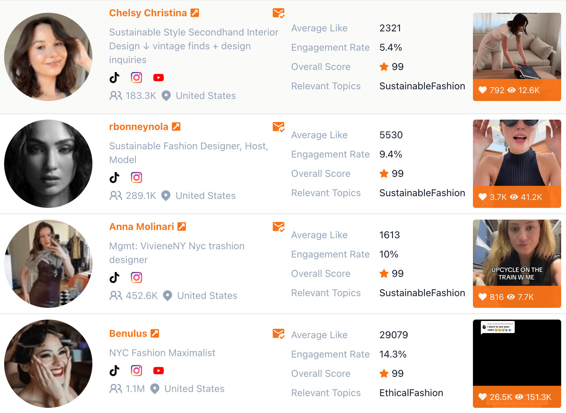Screen dimensions: 566x413
Task: Click the email icon for rbonneynola
Action: click(279, 127)
